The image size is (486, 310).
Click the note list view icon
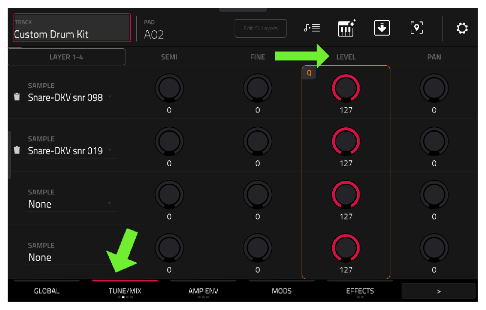[x=312, y=28]
